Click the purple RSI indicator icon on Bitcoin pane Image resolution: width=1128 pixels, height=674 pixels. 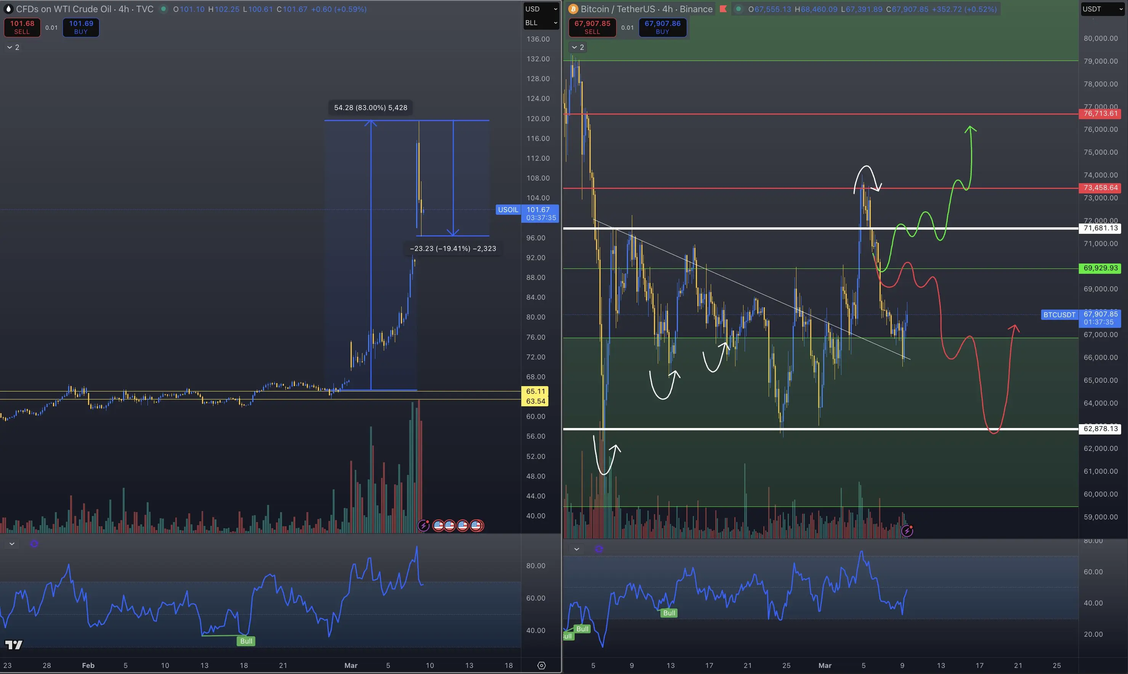point(599,549)
